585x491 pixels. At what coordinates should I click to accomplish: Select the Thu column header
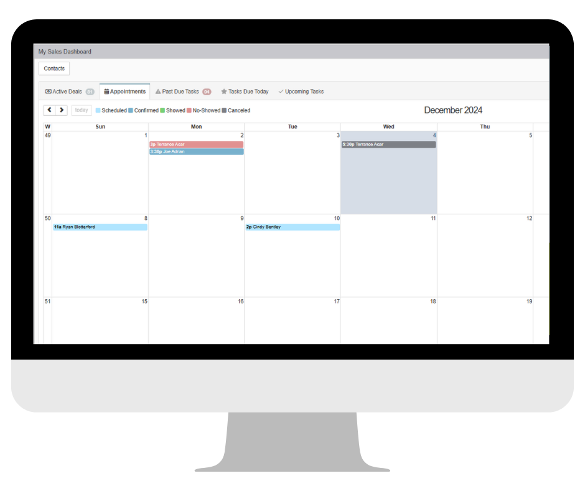(x=485, y=126)
